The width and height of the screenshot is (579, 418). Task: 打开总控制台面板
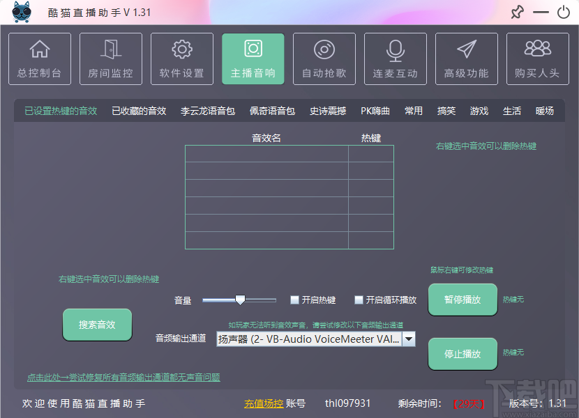pyautogui.click(x=39, y=59)
